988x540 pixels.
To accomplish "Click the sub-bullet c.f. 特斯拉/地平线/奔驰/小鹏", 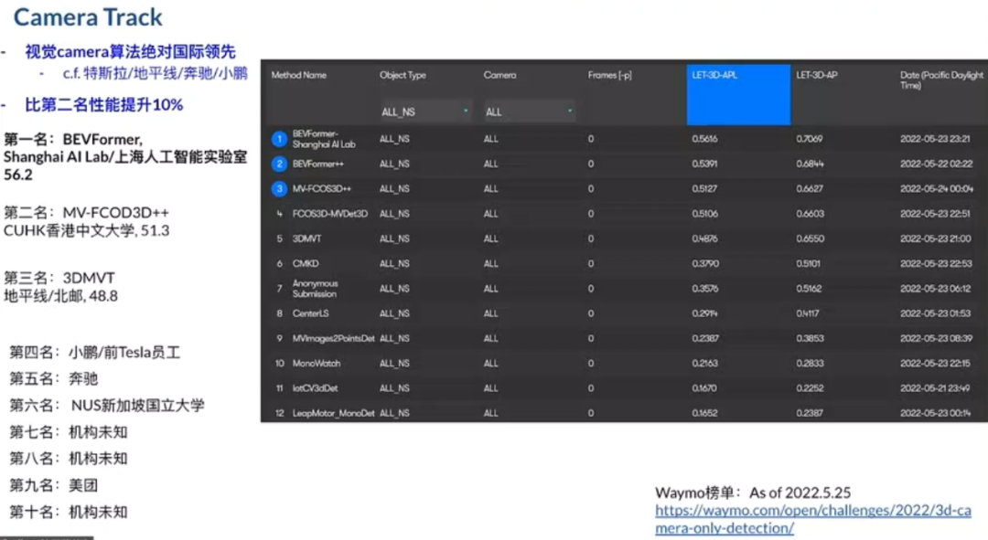I will [155, 74].
